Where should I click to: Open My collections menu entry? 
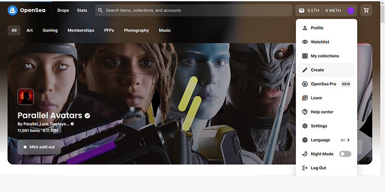point(326,56)
